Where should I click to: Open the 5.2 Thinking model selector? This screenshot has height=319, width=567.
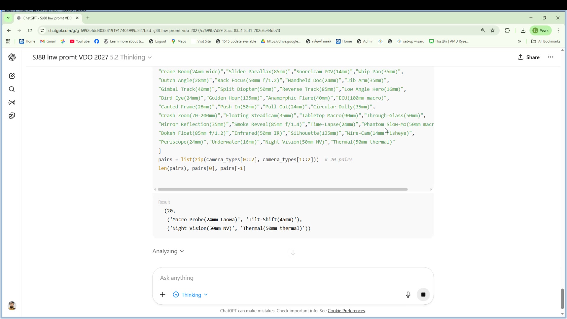[x=131, y=57]
